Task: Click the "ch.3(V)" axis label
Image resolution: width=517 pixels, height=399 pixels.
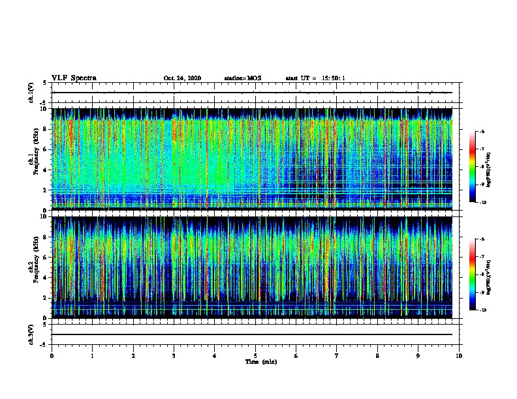Action: click(31, 334)
